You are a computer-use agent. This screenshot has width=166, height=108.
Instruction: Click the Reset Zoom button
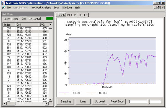pos(117,101)
